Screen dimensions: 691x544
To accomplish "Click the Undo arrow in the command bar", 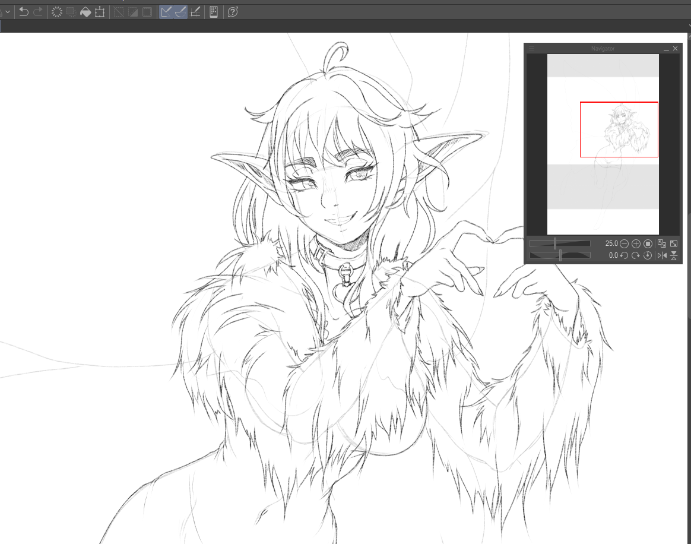I will [24, 11].
